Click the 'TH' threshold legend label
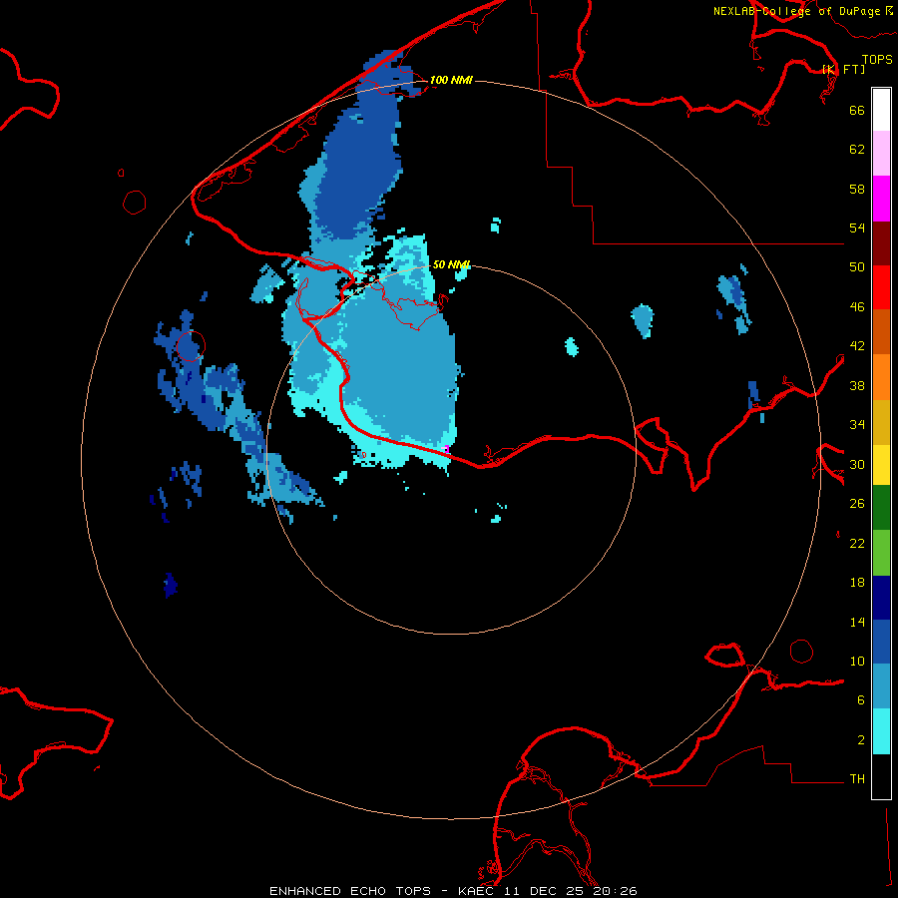The width and height of the screenshot is (898, 898). (857, 779)
